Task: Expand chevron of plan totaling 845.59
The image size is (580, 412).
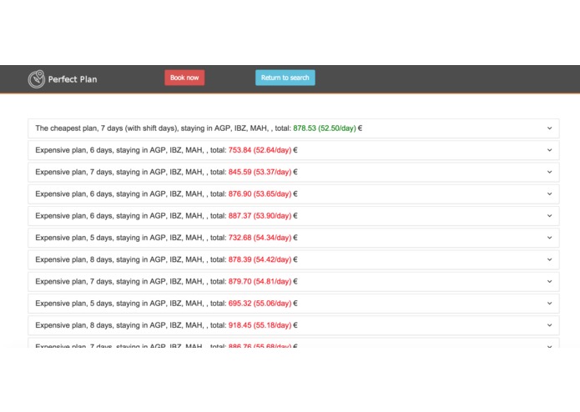Action: pos(549,172)
